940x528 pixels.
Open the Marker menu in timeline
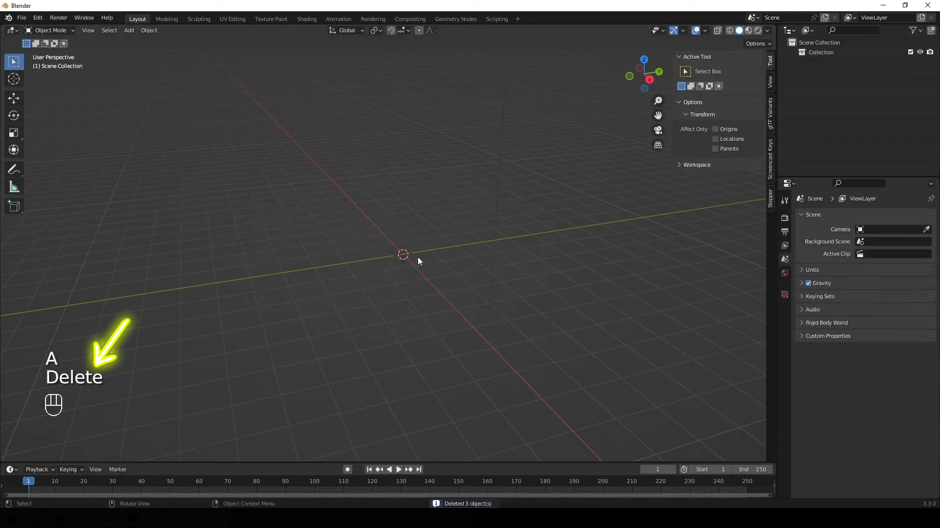[x=117, y=469]
